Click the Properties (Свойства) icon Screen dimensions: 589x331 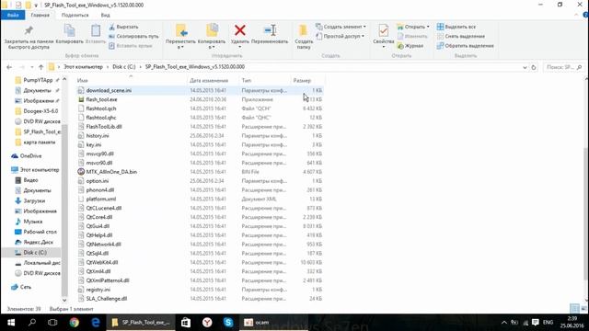(x=384, y=30)
